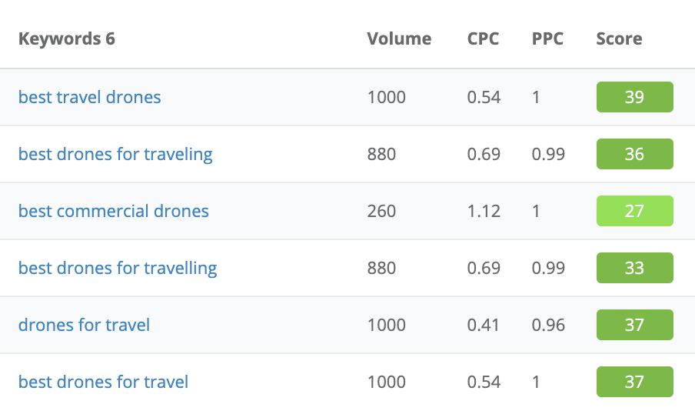Click score 37 badge for 'drones for travel'
This screenshot has height=411, width=695.
tap(634, 325)
